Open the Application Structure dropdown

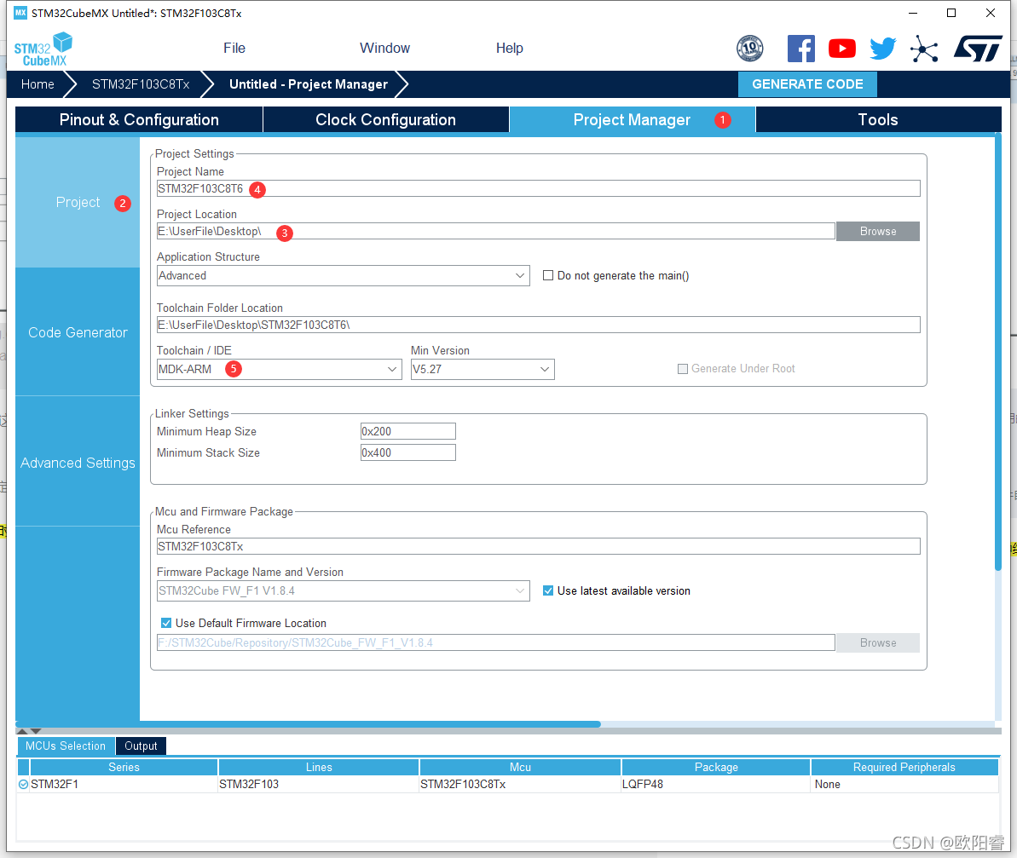point(343,275)
